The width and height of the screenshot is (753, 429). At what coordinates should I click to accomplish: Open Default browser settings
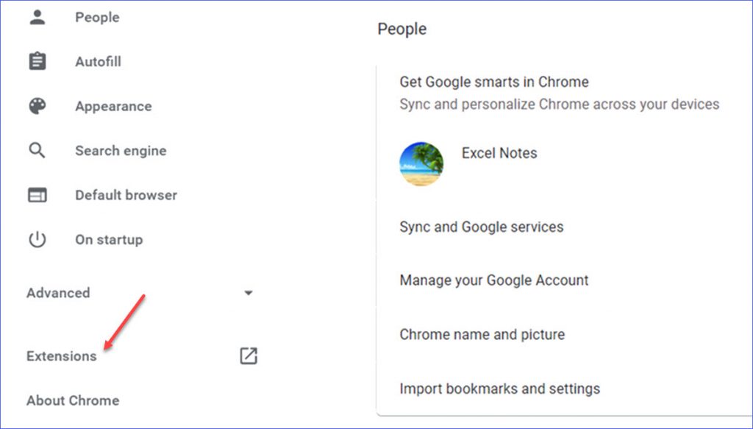[126, 195]
